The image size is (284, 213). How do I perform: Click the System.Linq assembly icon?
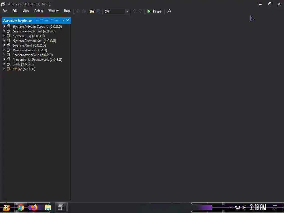(8, 36)
